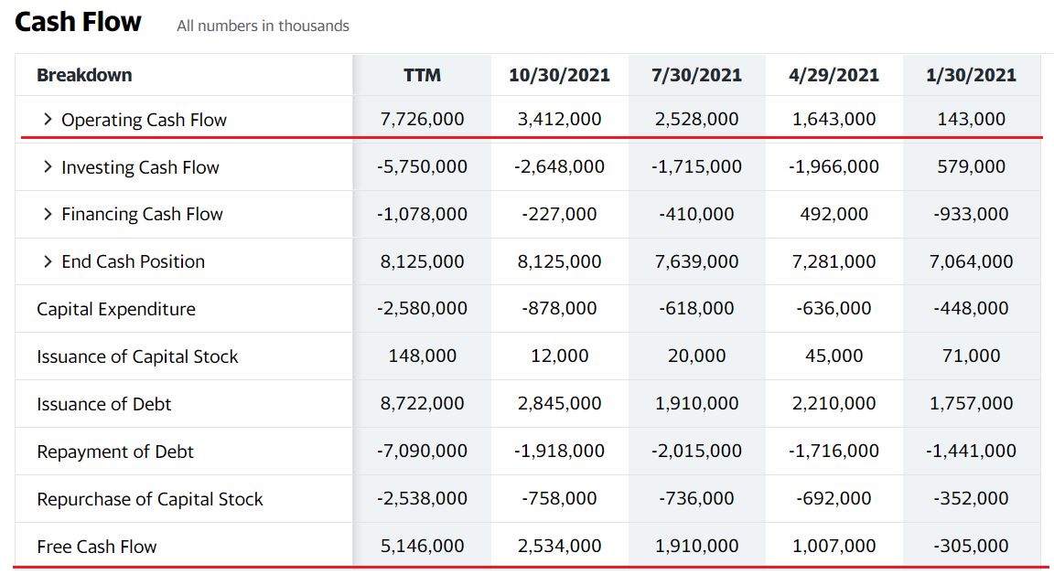Click the Cash Flow heading
1054x574 pixels.
point(78,22)
